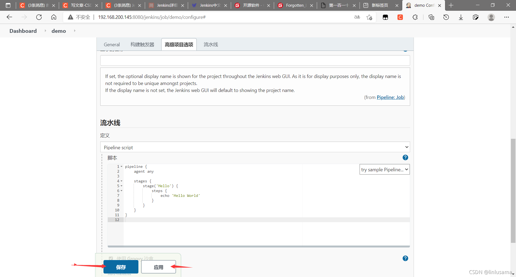The width and height of the screenshot is (516, 277).
Task: Toggle the 使用 Groovy 沙盒 checkbox
Action: click(x=111, y=258)
